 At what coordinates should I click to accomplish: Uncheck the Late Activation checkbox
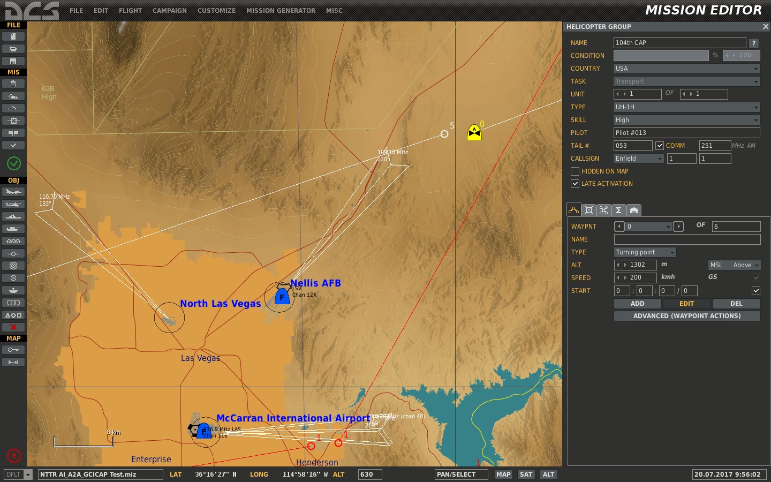(575, 184)
